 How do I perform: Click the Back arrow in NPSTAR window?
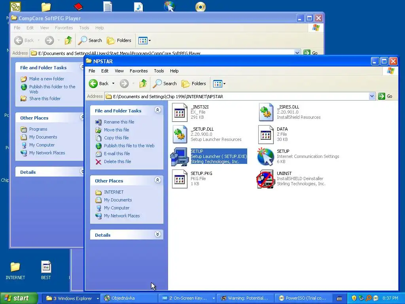coord(93,84)
